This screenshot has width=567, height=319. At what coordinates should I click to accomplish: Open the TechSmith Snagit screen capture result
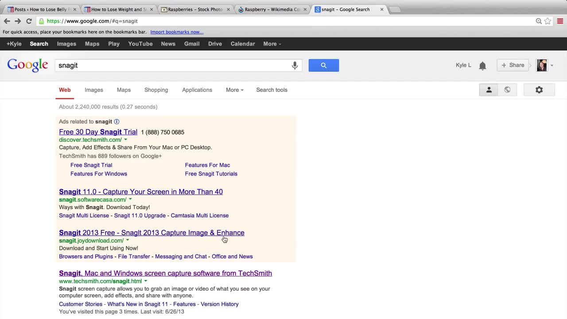point(165,273)
